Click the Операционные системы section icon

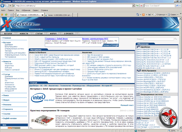coord(138,94)
